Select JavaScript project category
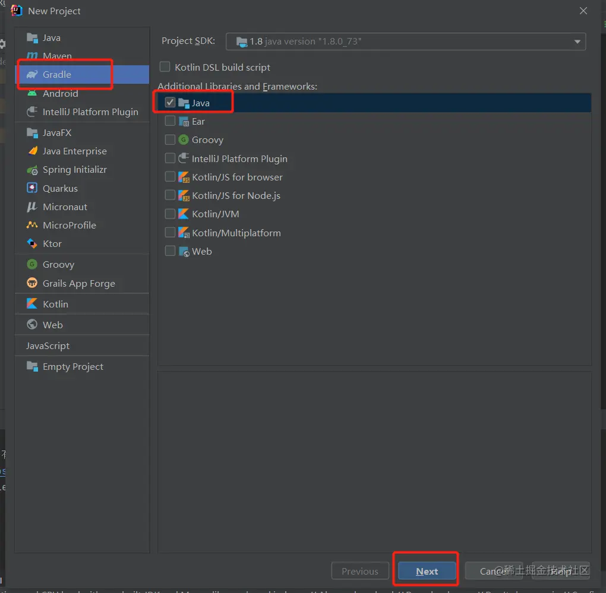 point(82,346)
